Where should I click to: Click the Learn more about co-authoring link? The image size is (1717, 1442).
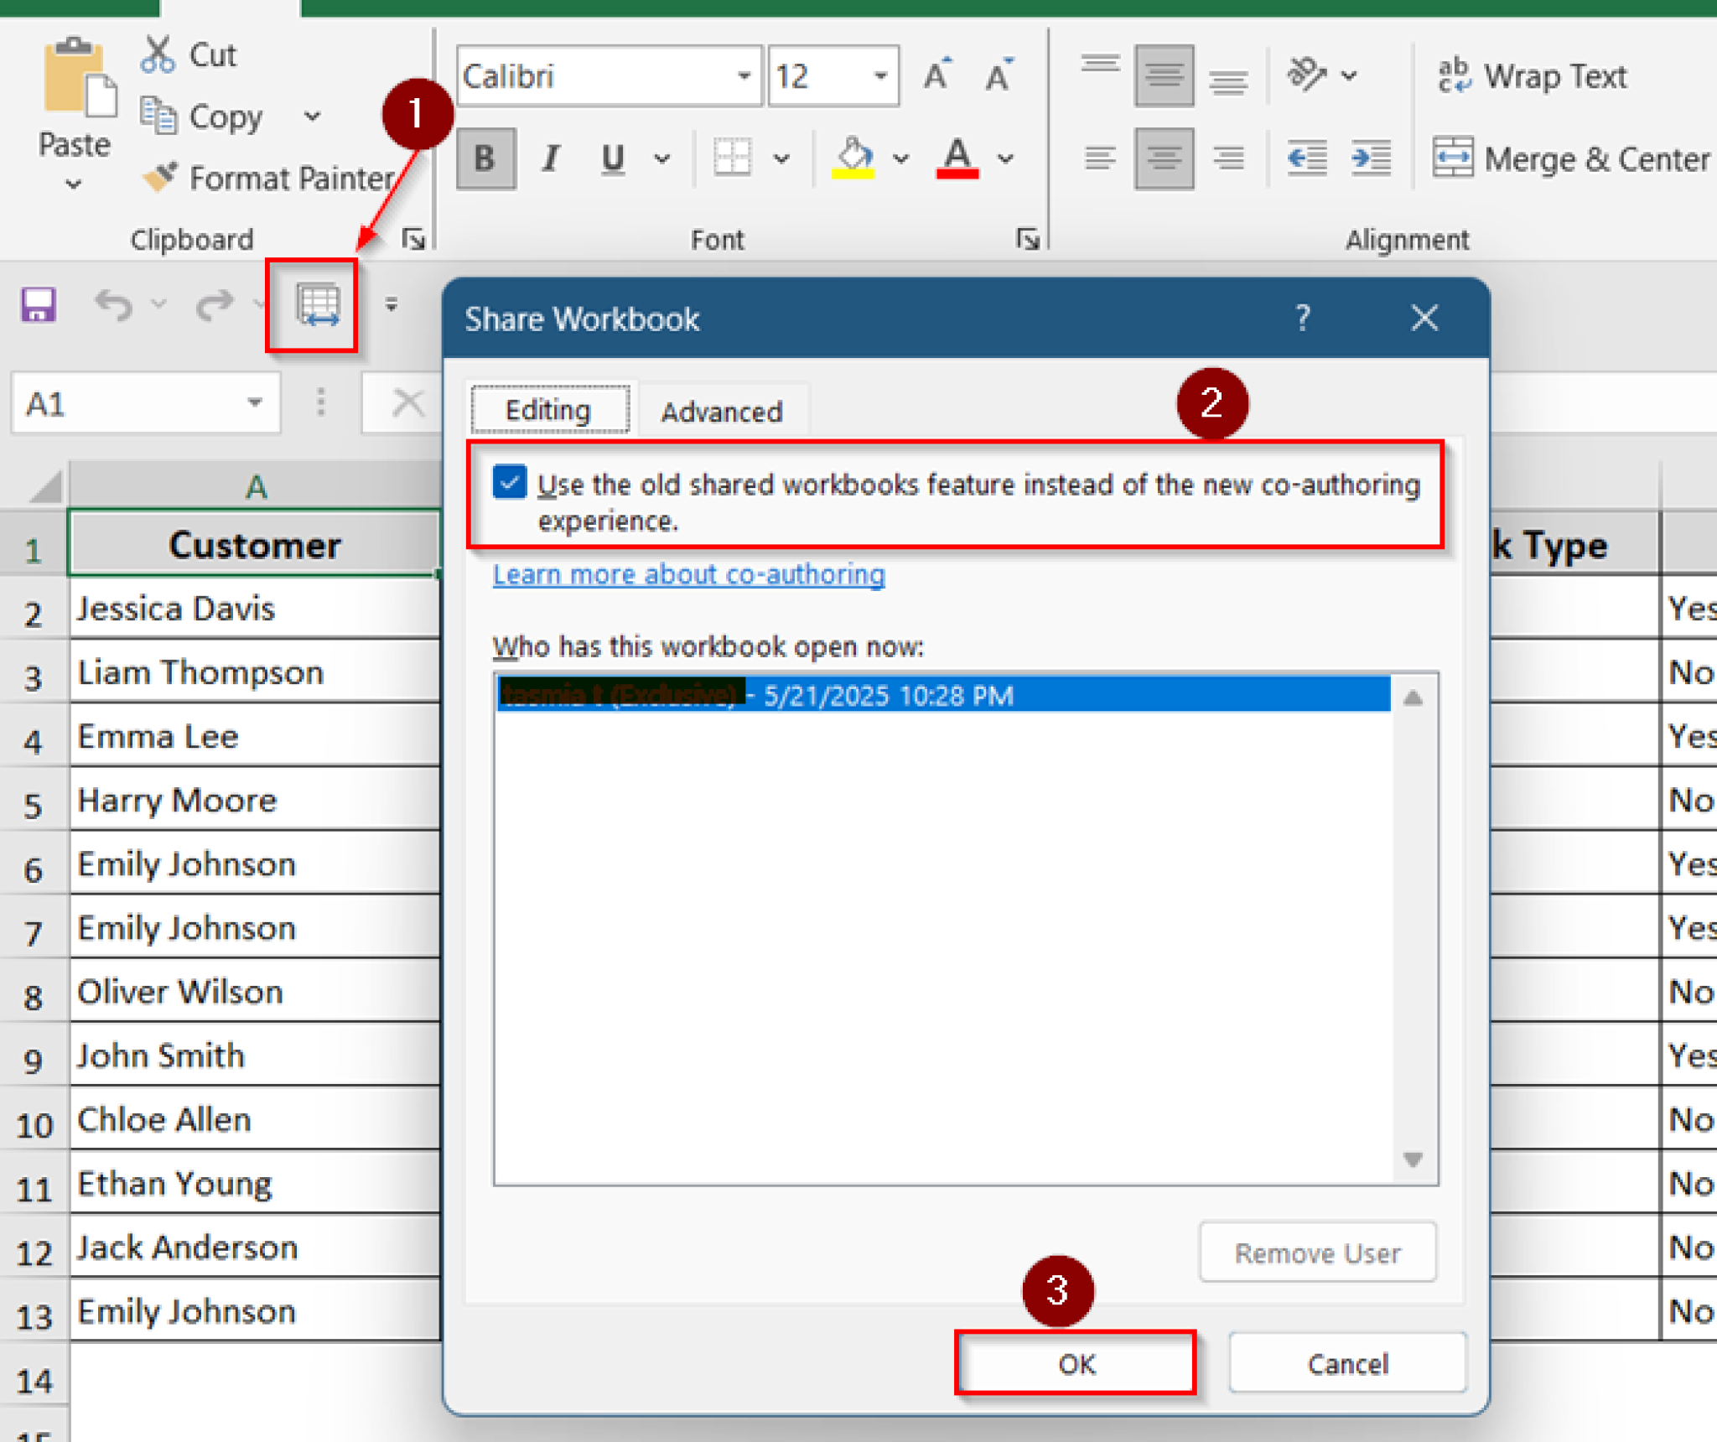(x=688, y=573)
